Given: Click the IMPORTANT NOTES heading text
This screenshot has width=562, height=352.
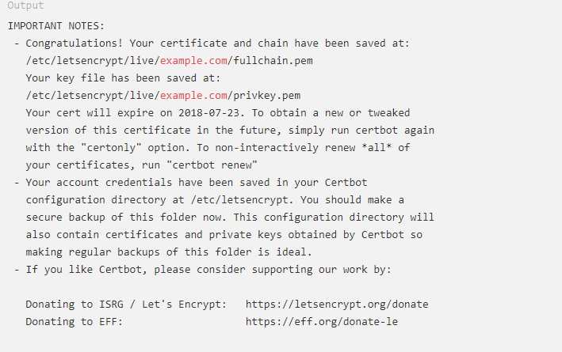Looking at the screenshot, I should pos(56,26).
